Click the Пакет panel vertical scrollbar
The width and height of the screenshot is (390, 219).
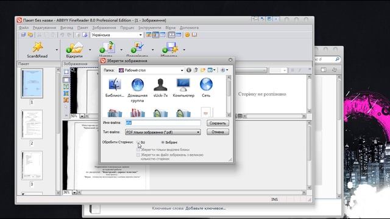58,131
